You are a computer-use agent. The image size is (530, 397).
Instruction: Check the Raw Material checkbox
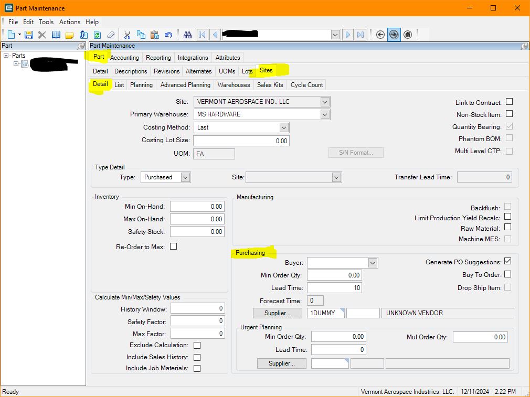pos(507,227)
